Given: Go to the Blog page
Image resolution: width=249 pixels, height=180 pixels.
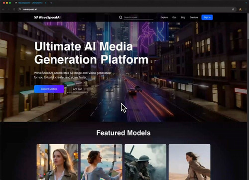Looking at the screenshot, I should [183, 17].
